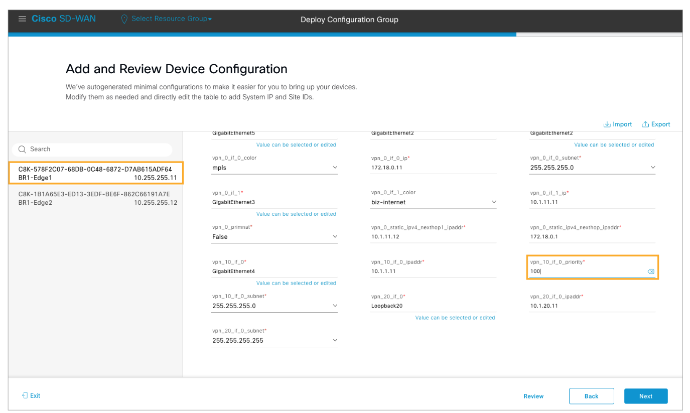The width and height of the screenshot is (690, 413).
Task: Click the search magnifier icon
Action: coord(22,149)
